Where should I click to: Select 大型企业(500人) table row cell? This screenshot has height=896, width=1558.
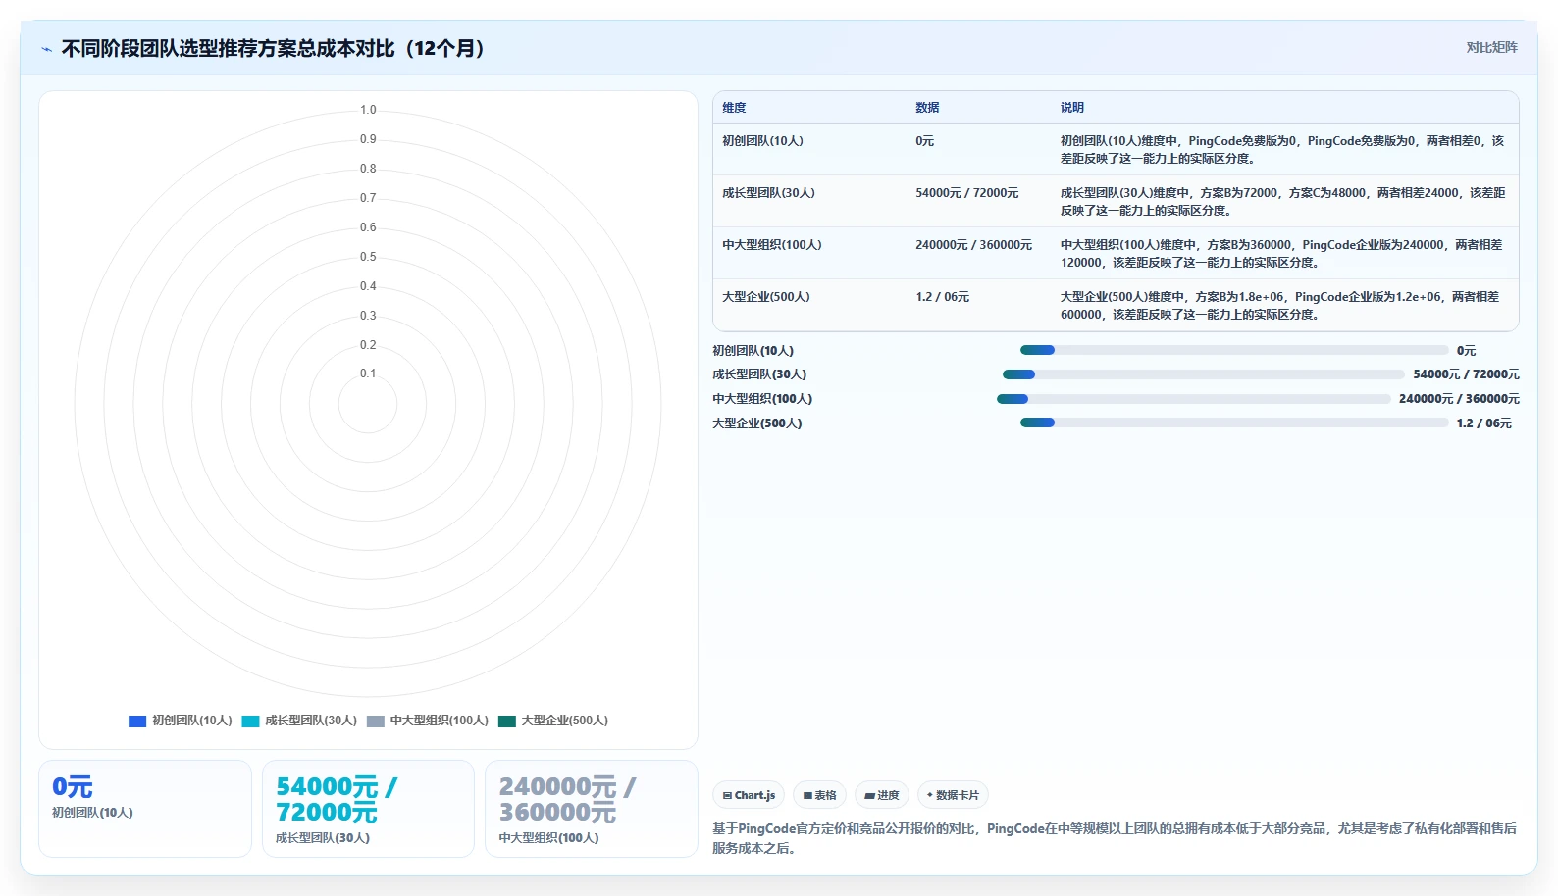coord(766,297)
